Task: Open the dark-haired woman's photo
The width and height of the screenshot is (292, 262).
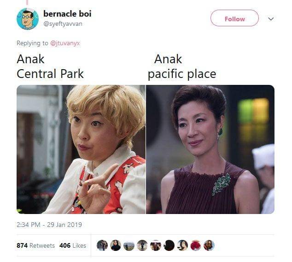Action: (x=210, y=149)
